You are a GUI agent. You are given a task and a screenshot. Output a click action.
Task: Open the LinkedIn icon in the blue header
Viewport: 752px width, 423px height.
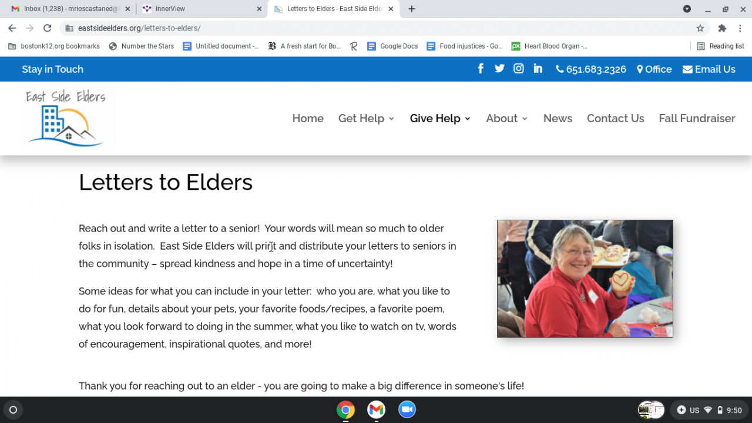point(538,69)
